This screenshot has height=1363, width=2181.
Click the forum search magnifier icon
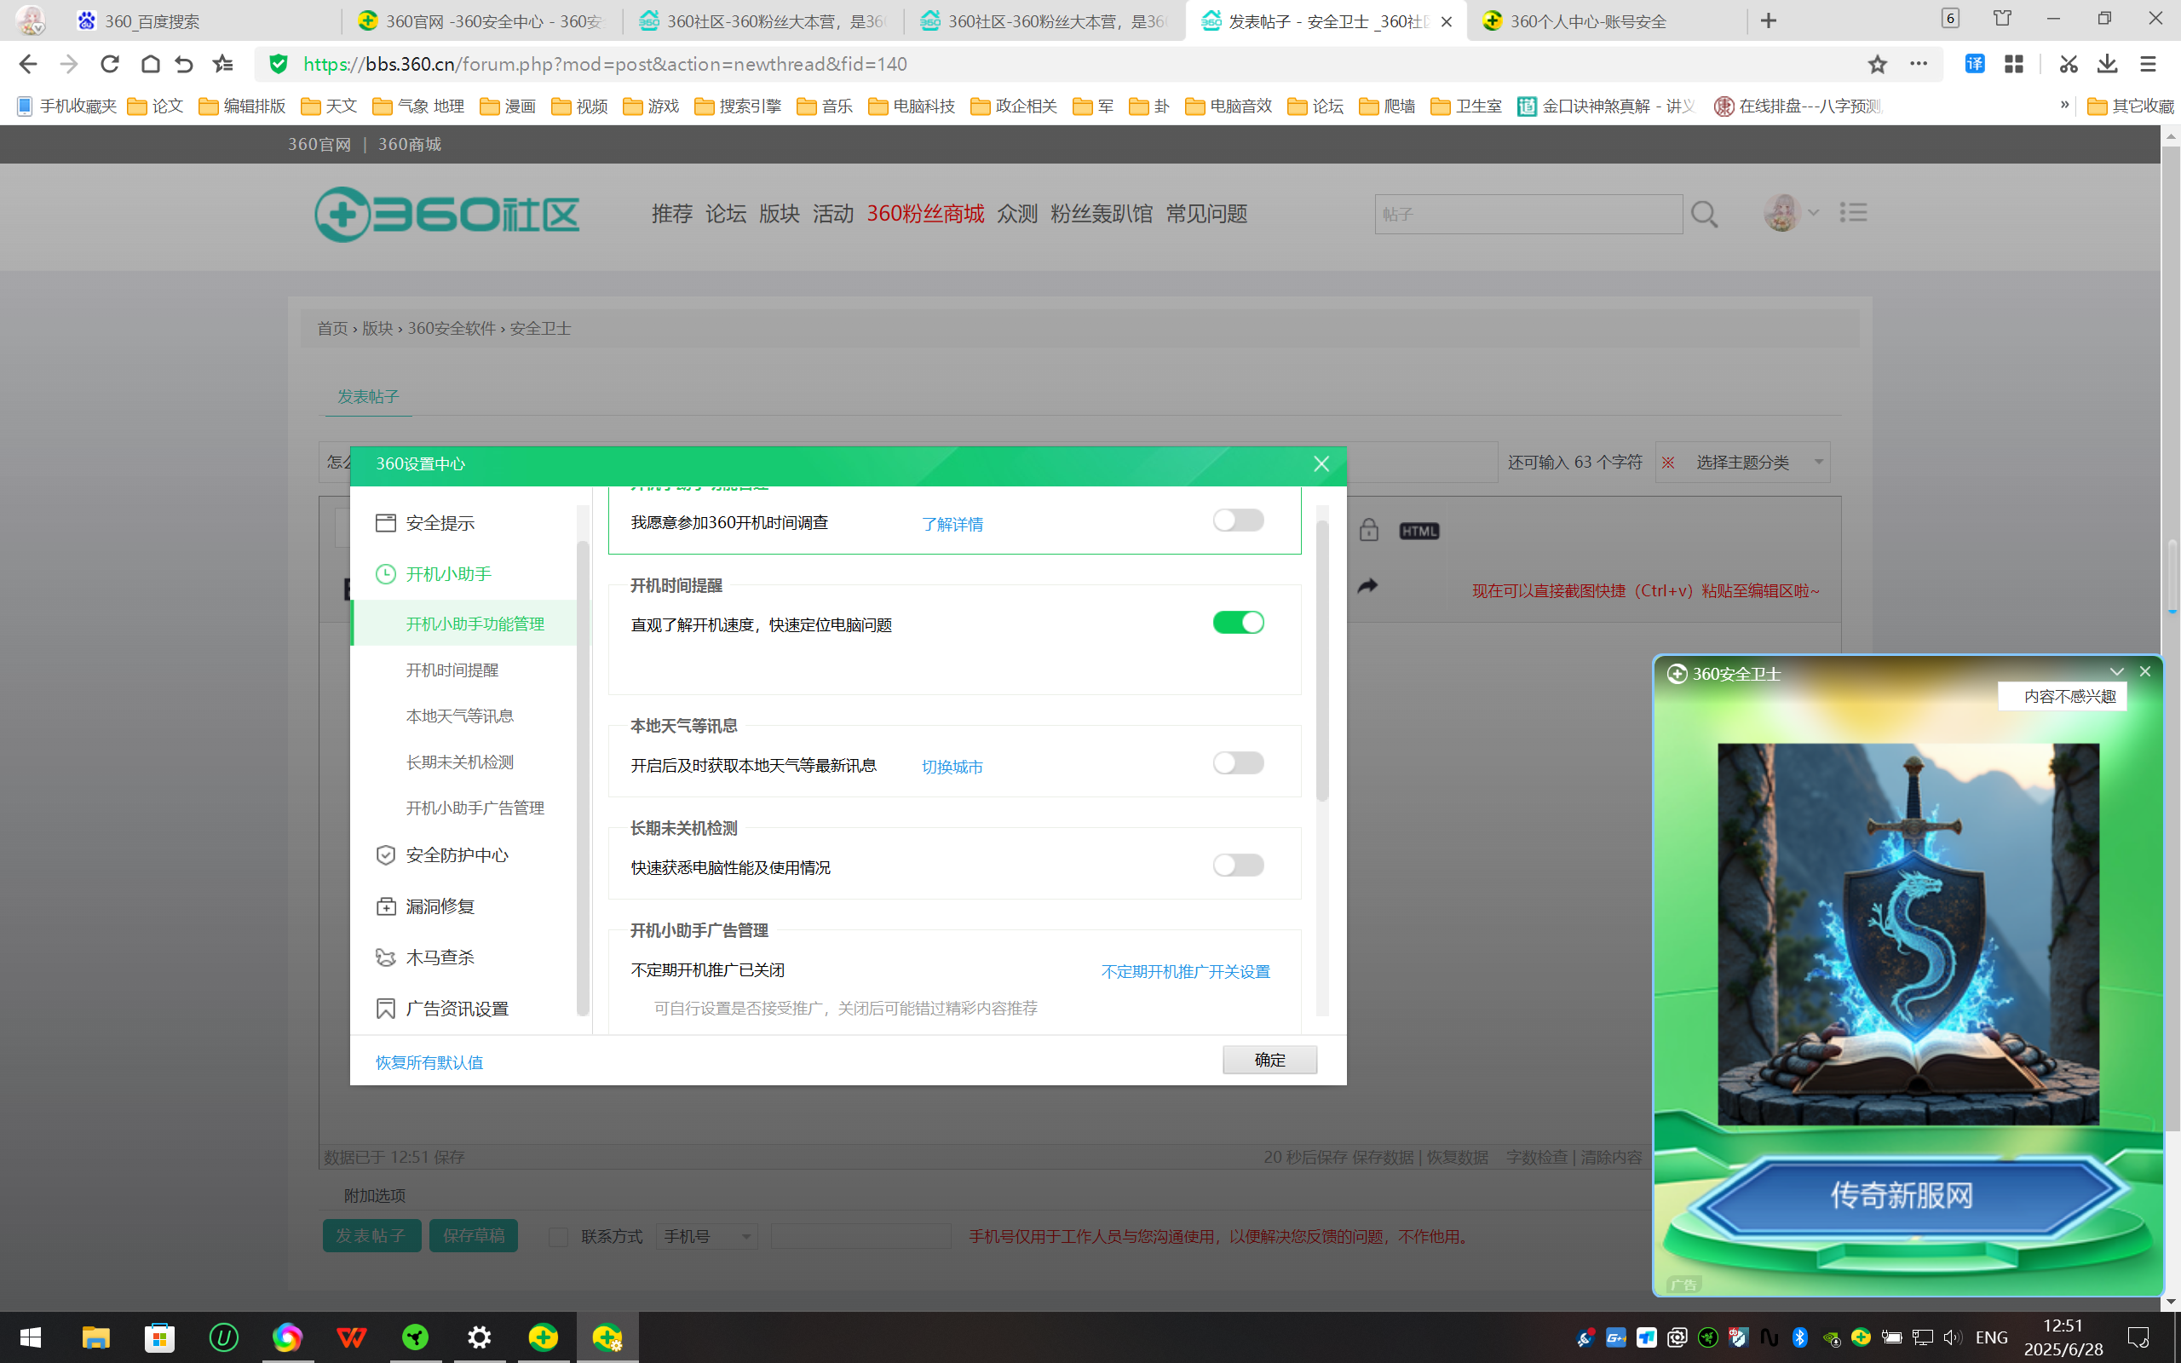pos(1704,215)
